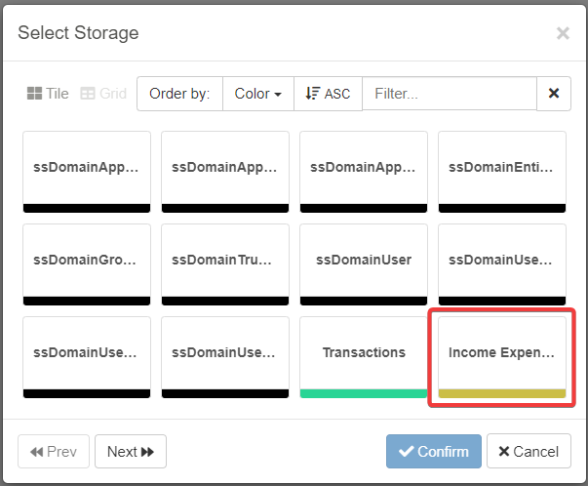Pick the ssDomainEnti… storage tile
Viewport: 588px width, 486px height.
click(502, 167)
